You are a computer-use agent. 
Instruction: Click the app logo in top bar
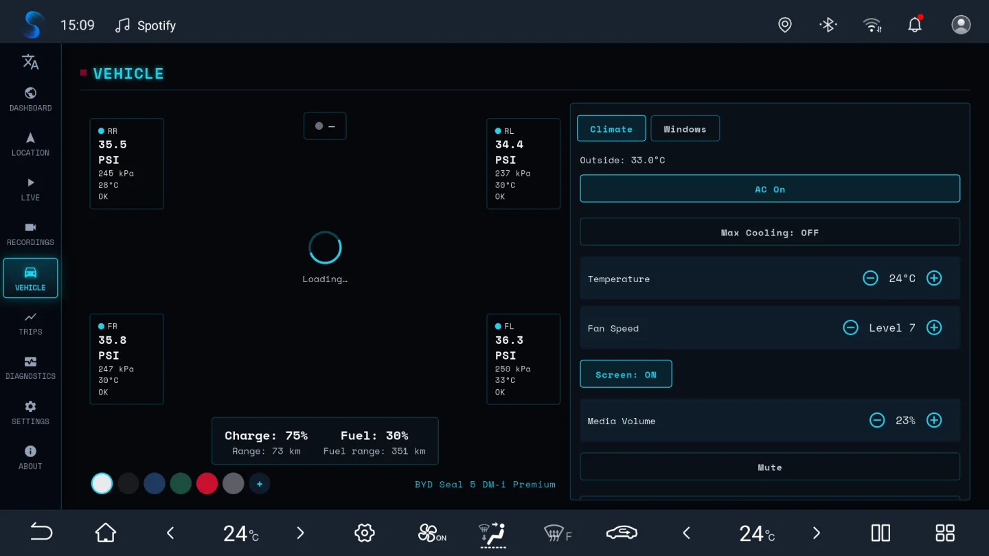click(32, 25)
